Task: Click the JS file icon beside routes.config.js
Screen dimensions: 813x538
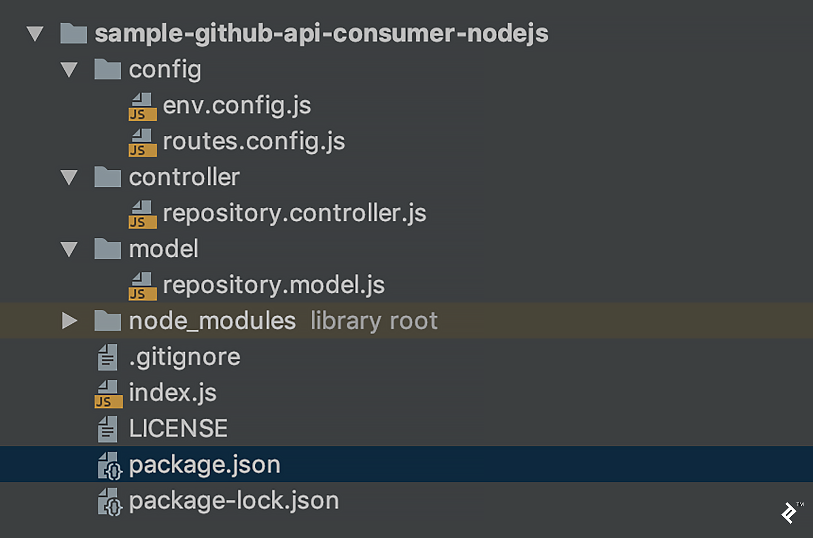Action: tap(142, 142)
